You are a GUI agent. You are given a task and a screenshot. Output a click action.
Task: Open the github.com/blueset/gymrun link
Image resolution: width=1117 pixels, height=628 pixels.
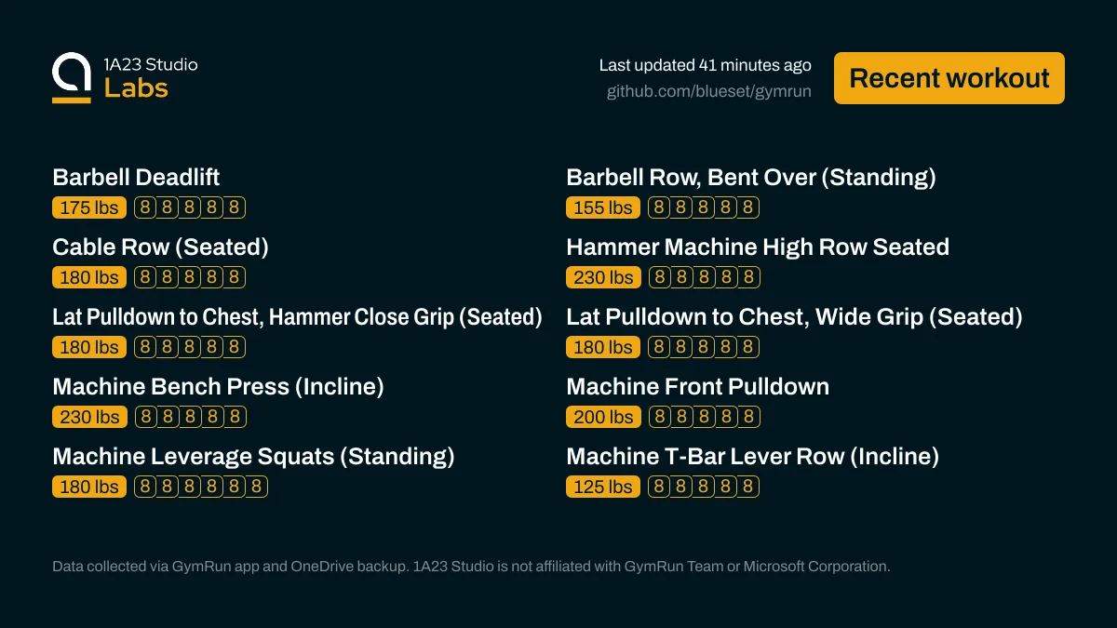(708, 91)
